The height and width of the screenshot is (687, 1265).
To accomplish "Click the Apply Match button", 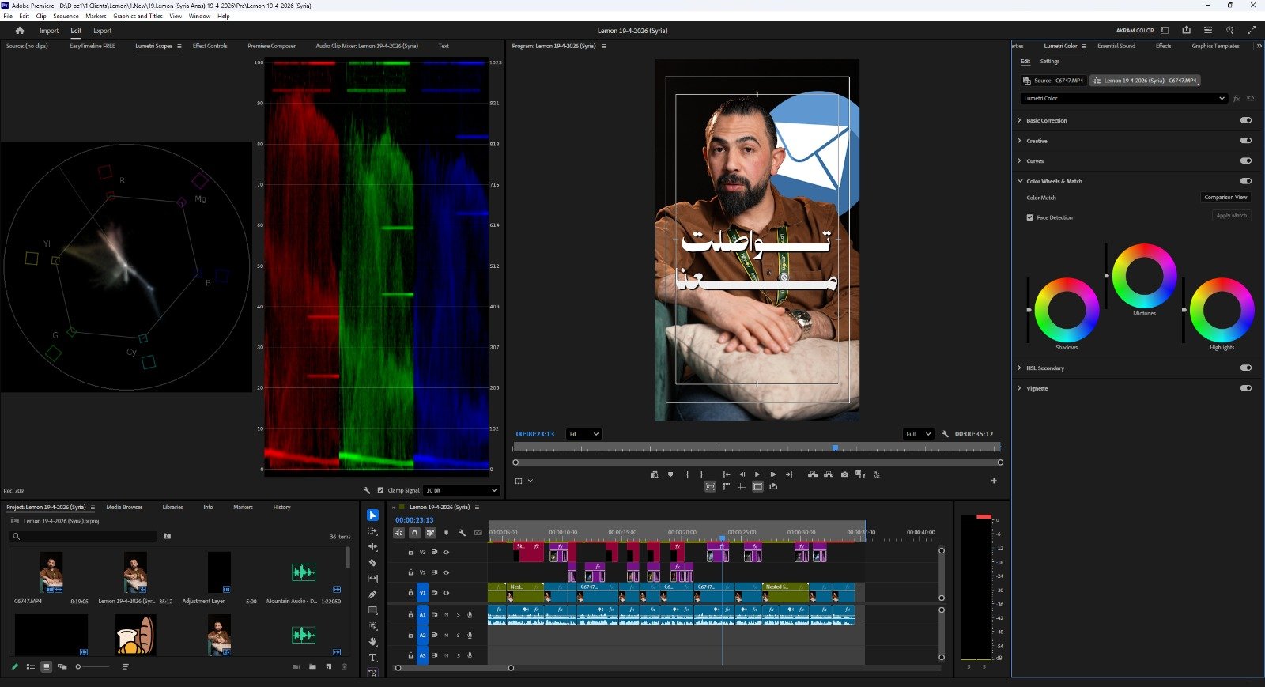I will tap(1231, 215).
